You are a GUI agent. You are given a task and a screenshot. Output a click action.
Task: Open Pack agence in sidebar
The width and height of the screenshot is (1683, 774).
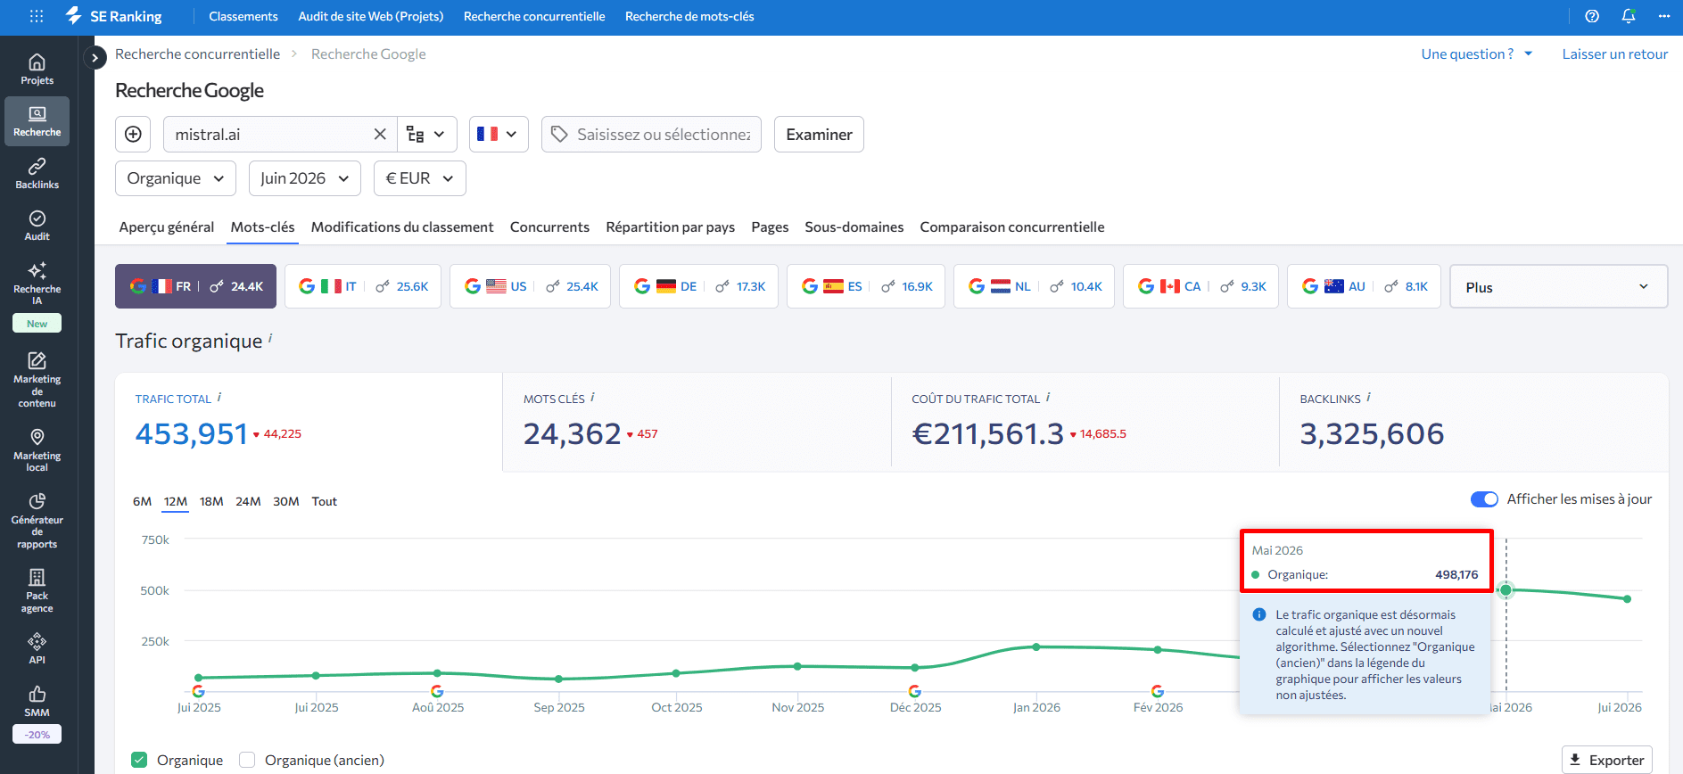coord(37,590)
